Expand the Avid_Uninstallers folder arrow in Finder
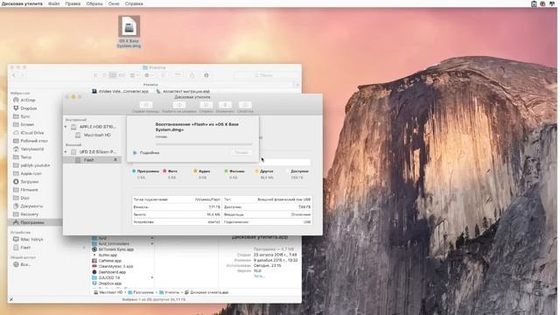Image resolution: width=560 pixels, height=315 pixels. tap(152, 243)
